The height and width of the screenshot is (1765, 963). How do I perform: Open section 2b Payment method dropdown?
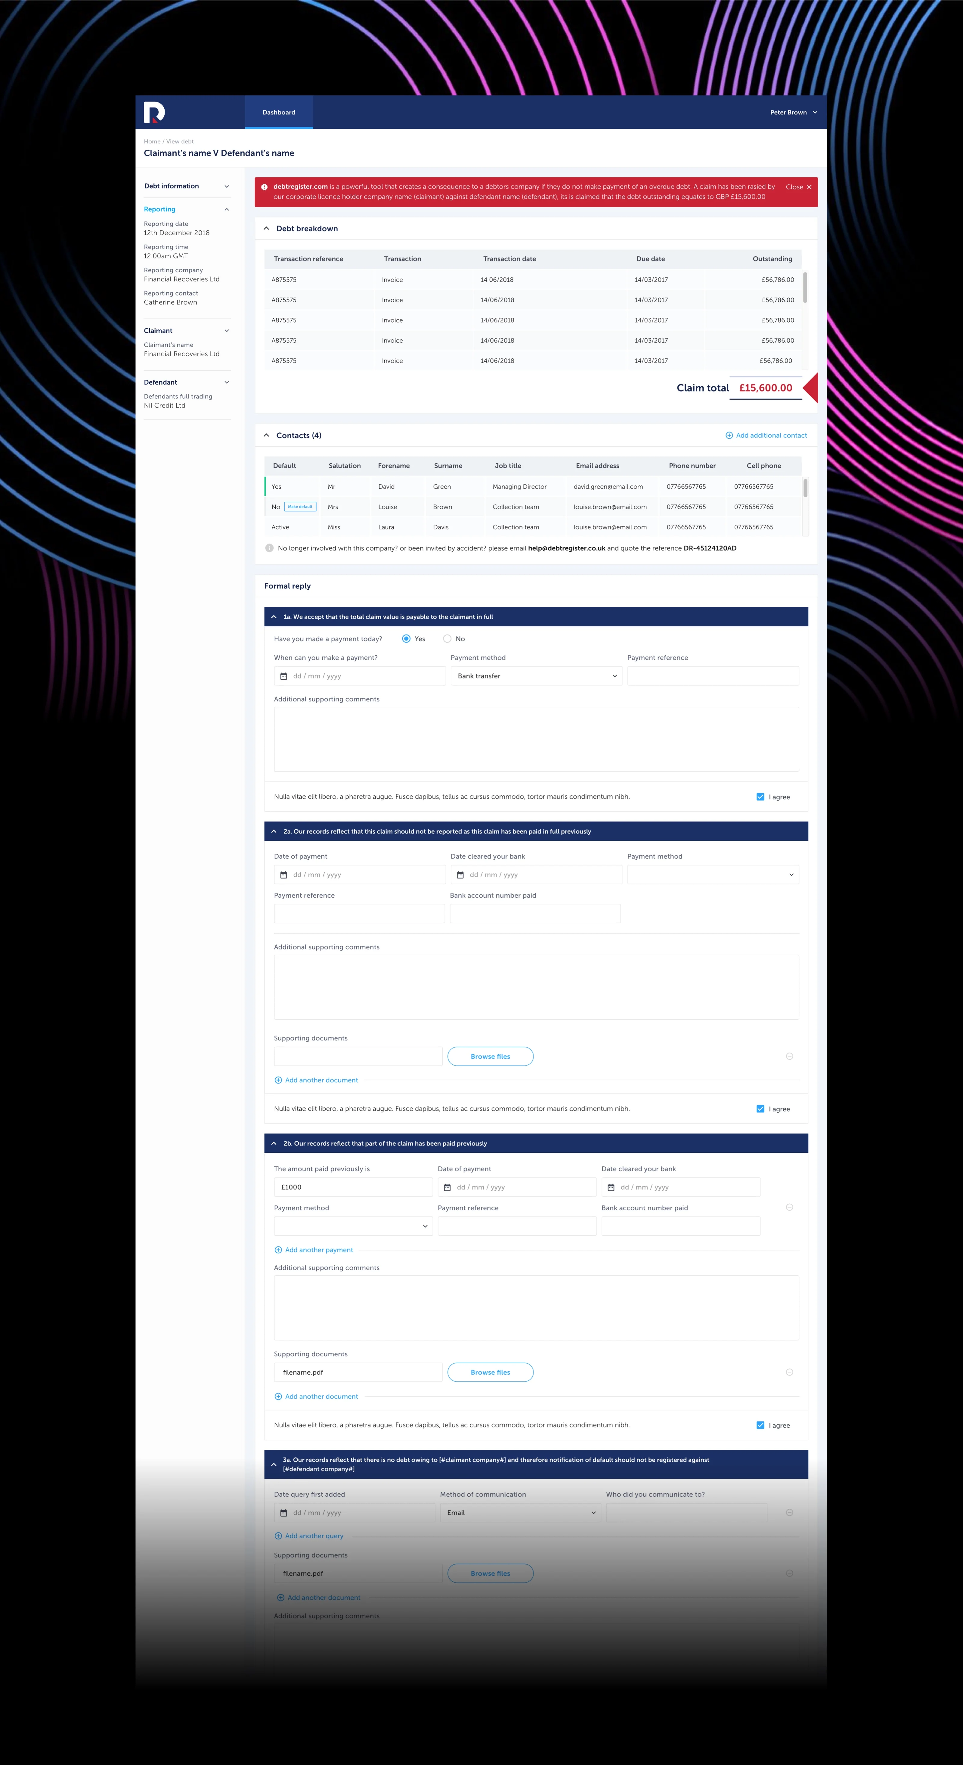[353, 1227]
